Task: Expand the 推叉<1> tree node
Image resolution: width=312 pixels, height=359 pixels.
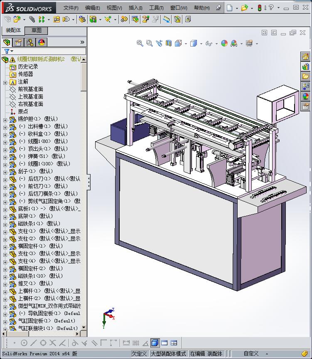Action: click(5, 285)
